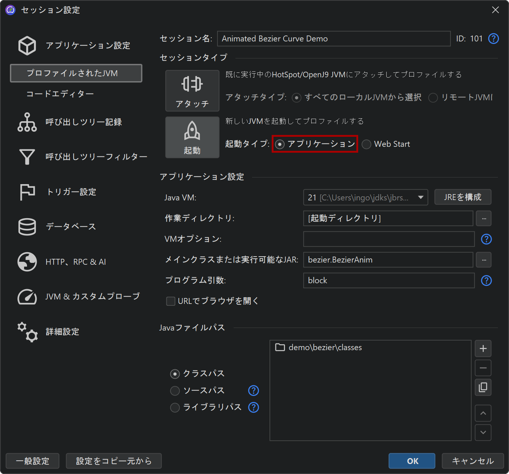Open JVM & custom probes (カスタムプローブ) section
Image resolution: width=509 pixels, height=474 pixels.
click(x=27, y=297)
